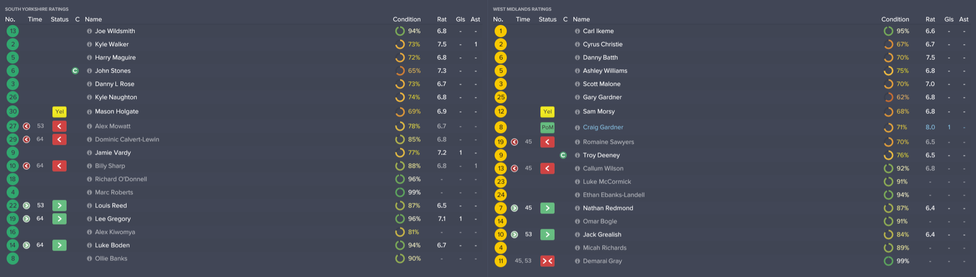976x277 pixels.
Task: Click Jamie Vardy's number 9 shirt badge
Action: (x=13, y=153)
